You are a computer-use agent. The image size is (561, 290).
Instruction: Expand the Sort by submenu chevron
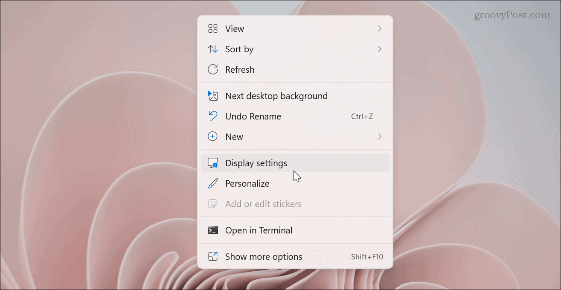point(380,49)
